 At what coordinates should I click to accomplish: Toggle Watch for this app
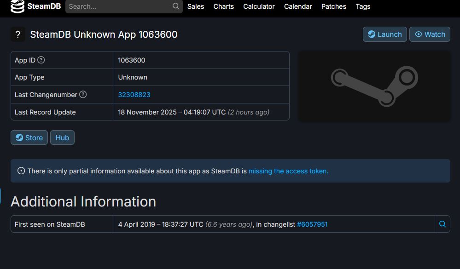click(x=430, y=34)
